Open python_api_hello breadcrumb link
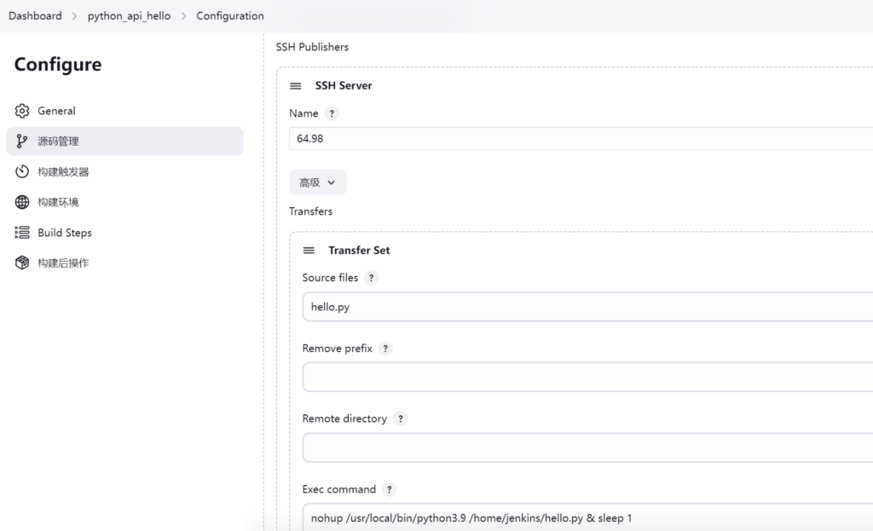The image size is (873, 531). point(129,16)
